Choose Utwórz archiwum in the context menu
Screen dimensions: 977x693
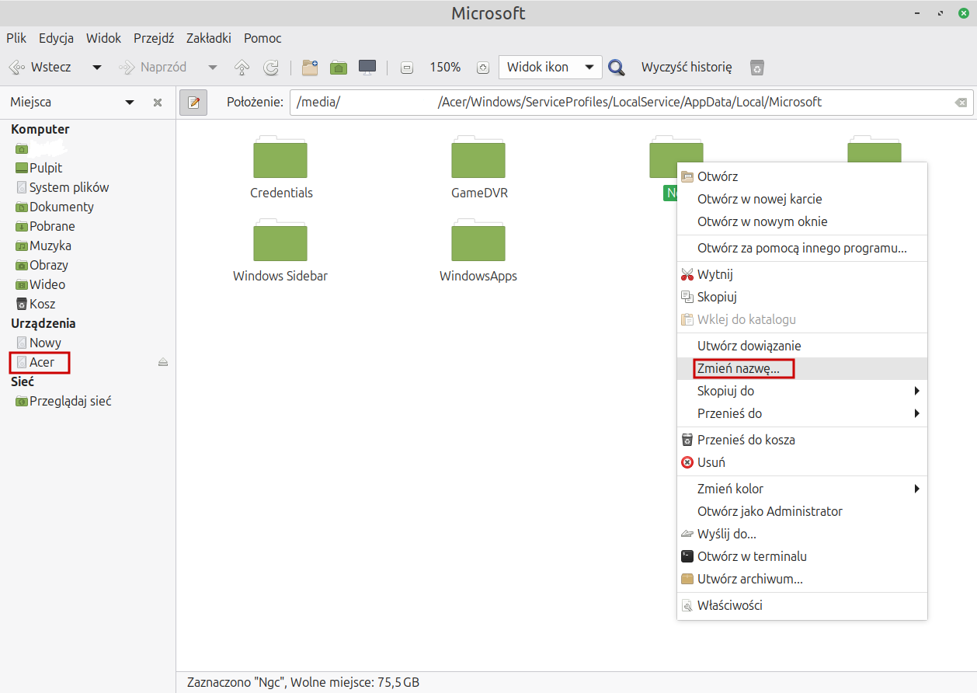point(802,579)
